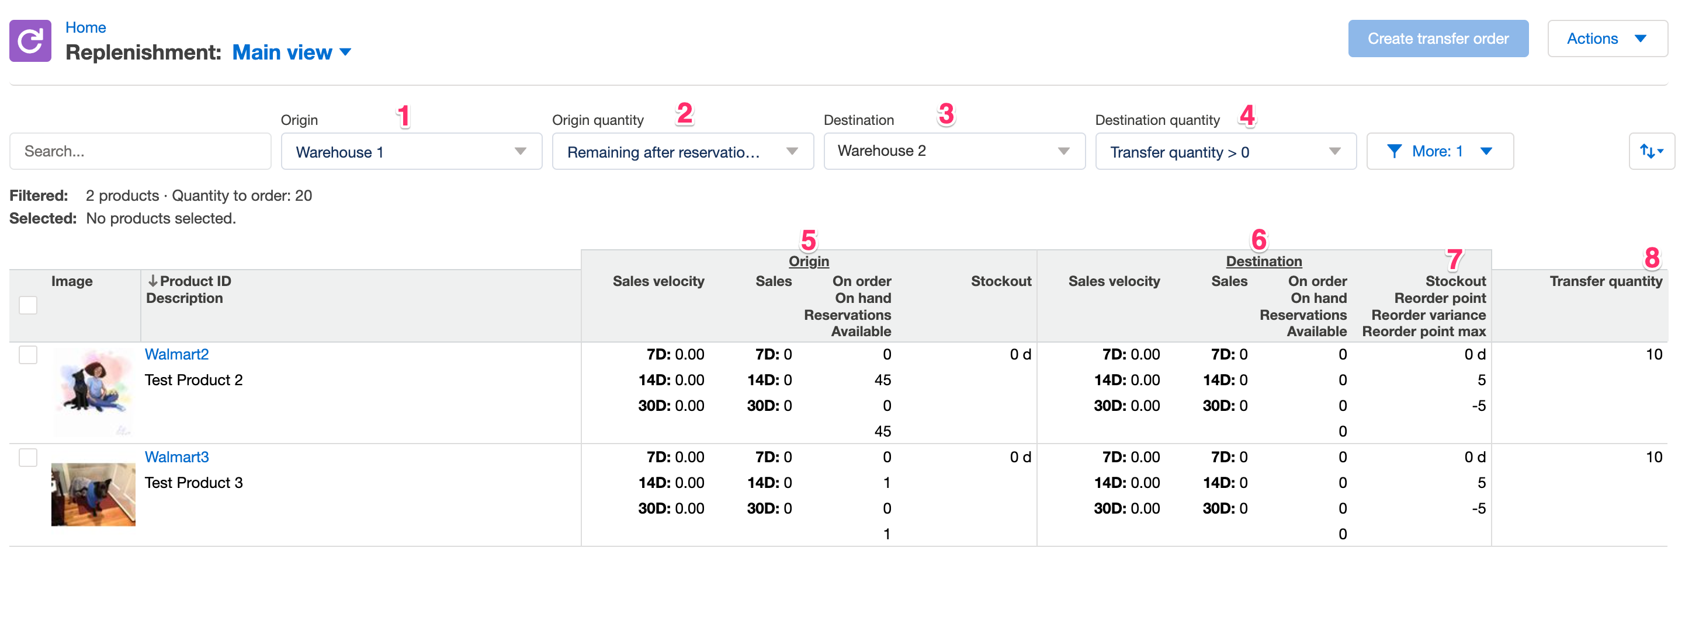Click inside the Search field
This screenshot has width=1692, height=621.
pos(140,151)
